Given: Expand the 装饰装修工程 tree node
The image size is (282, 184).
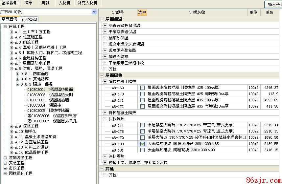Looking at the screenshot, I should (5, 158).
